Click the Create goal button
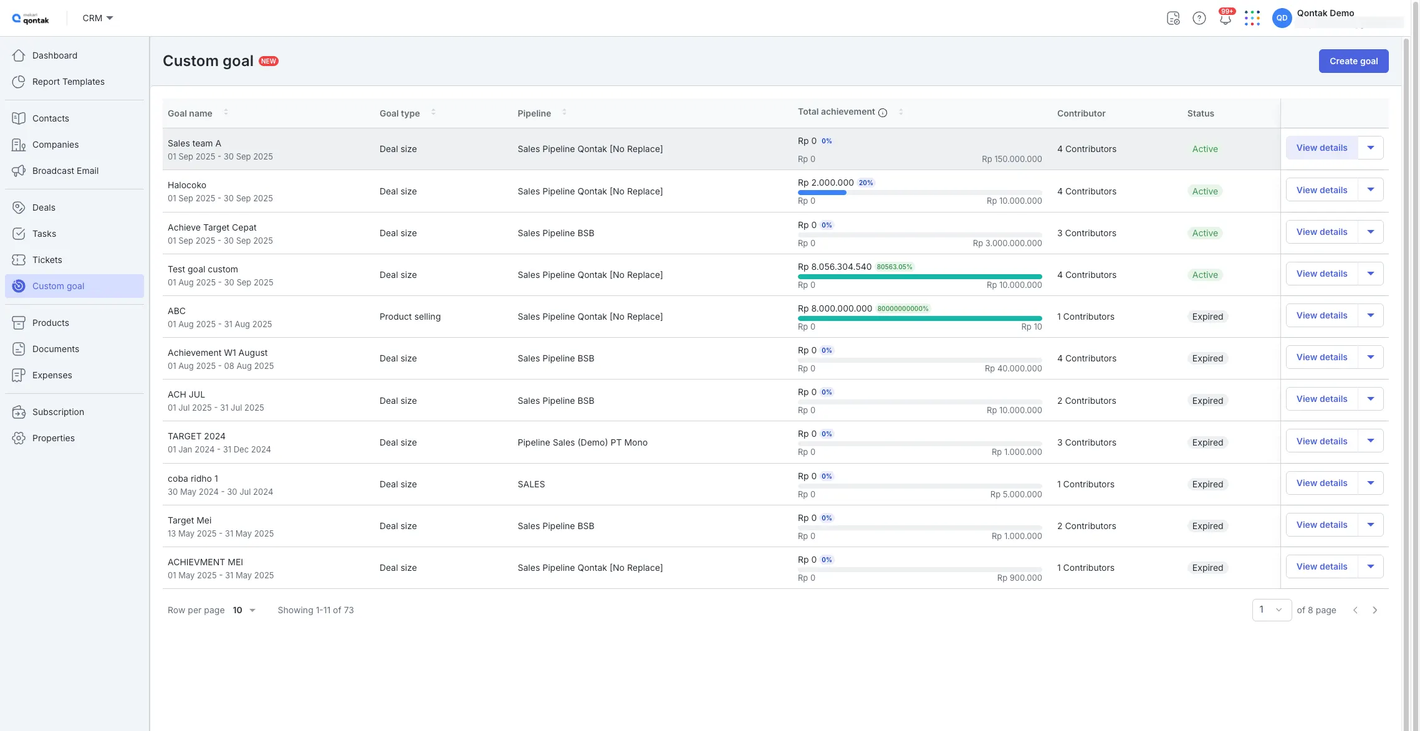The width and height of the screenshot is (1420, 731). [x=1353, y=61]
